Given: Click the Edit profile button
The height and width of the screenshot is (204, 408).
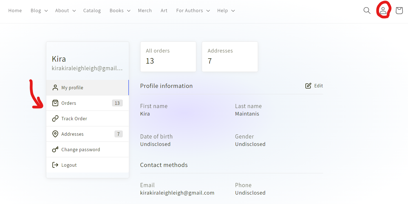Looking at the screenshot, I should (x=314, y=86).
